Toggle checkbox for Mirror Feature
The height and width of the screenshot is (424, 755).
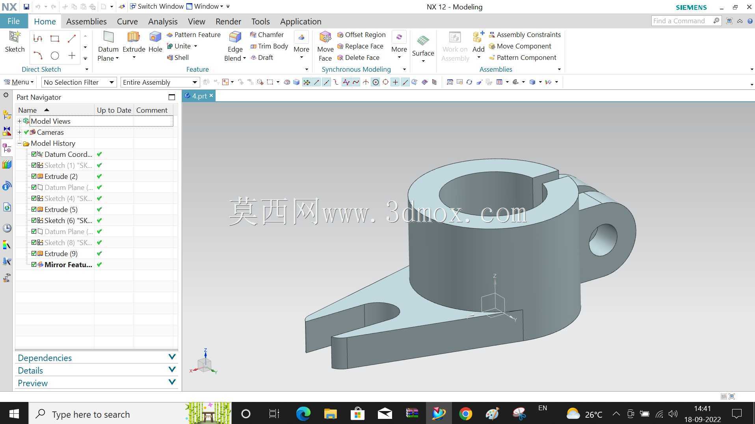[x=34, y=264]
